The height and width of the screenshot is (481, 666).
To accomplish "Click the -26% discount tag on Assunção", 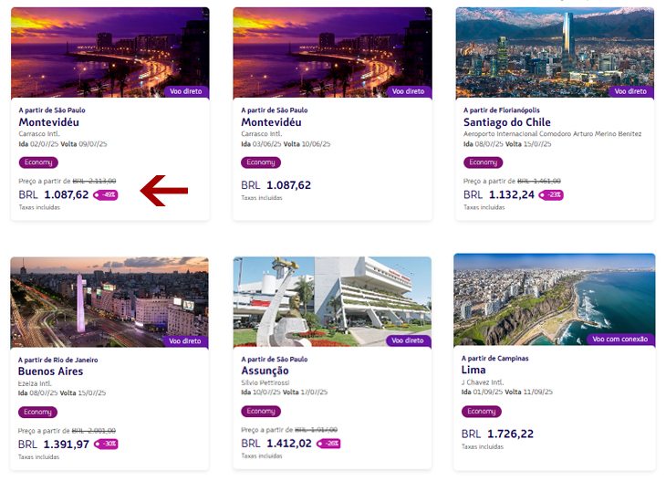I will [x=328, y=444].
